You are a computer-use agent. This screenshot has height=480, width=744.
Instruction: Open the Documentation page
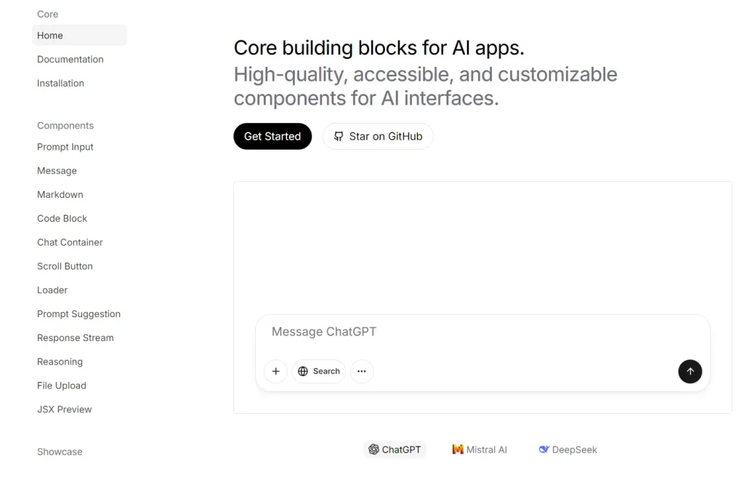(70, 59)
